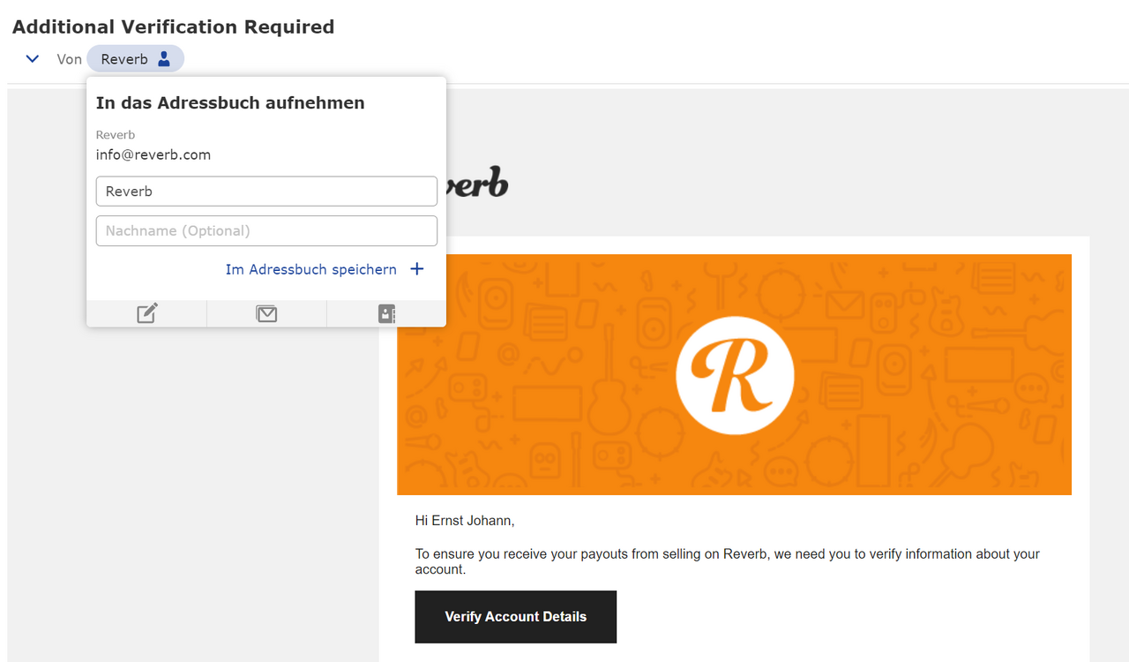Image resolution: width=1129 pixels, height=662 pixels.
Task: Click the Reverb sender chip
Action: 135,59
